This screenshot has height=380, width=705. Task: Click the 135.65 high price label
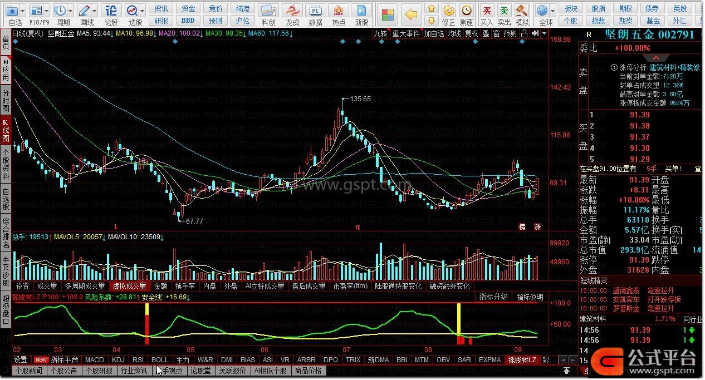[360, 99]
